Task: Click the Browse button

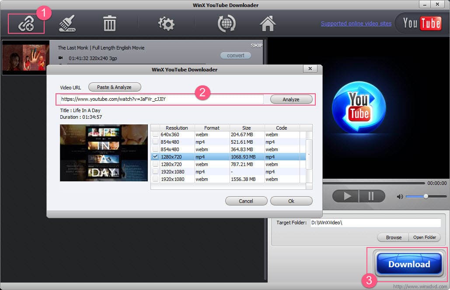Action: click(394, 237)
